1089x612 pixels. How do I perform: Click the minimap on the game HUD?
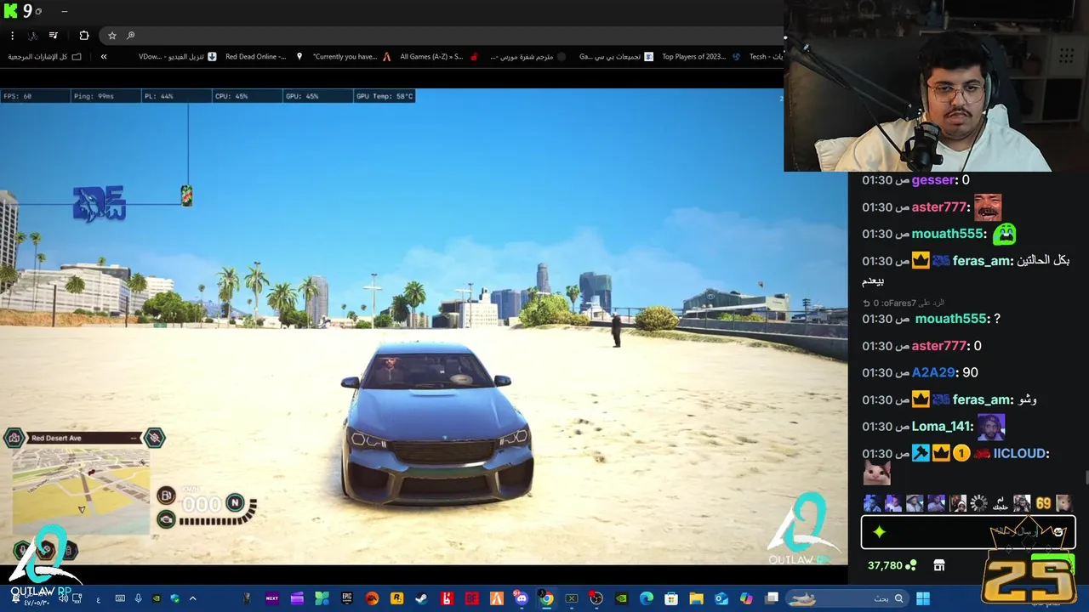point(81,490)
